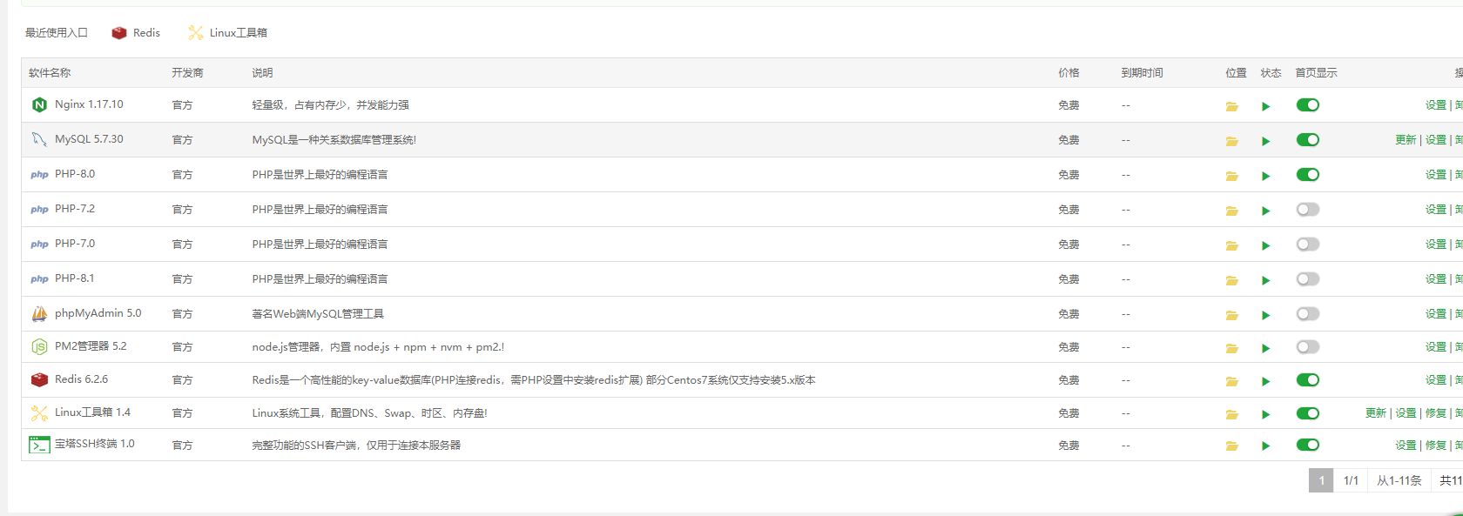Image resolution: width=1463 pixels, height=516 pixels.
Task: Click the status play icon for PHP-7.0
Action: (x=1265, y=245)
